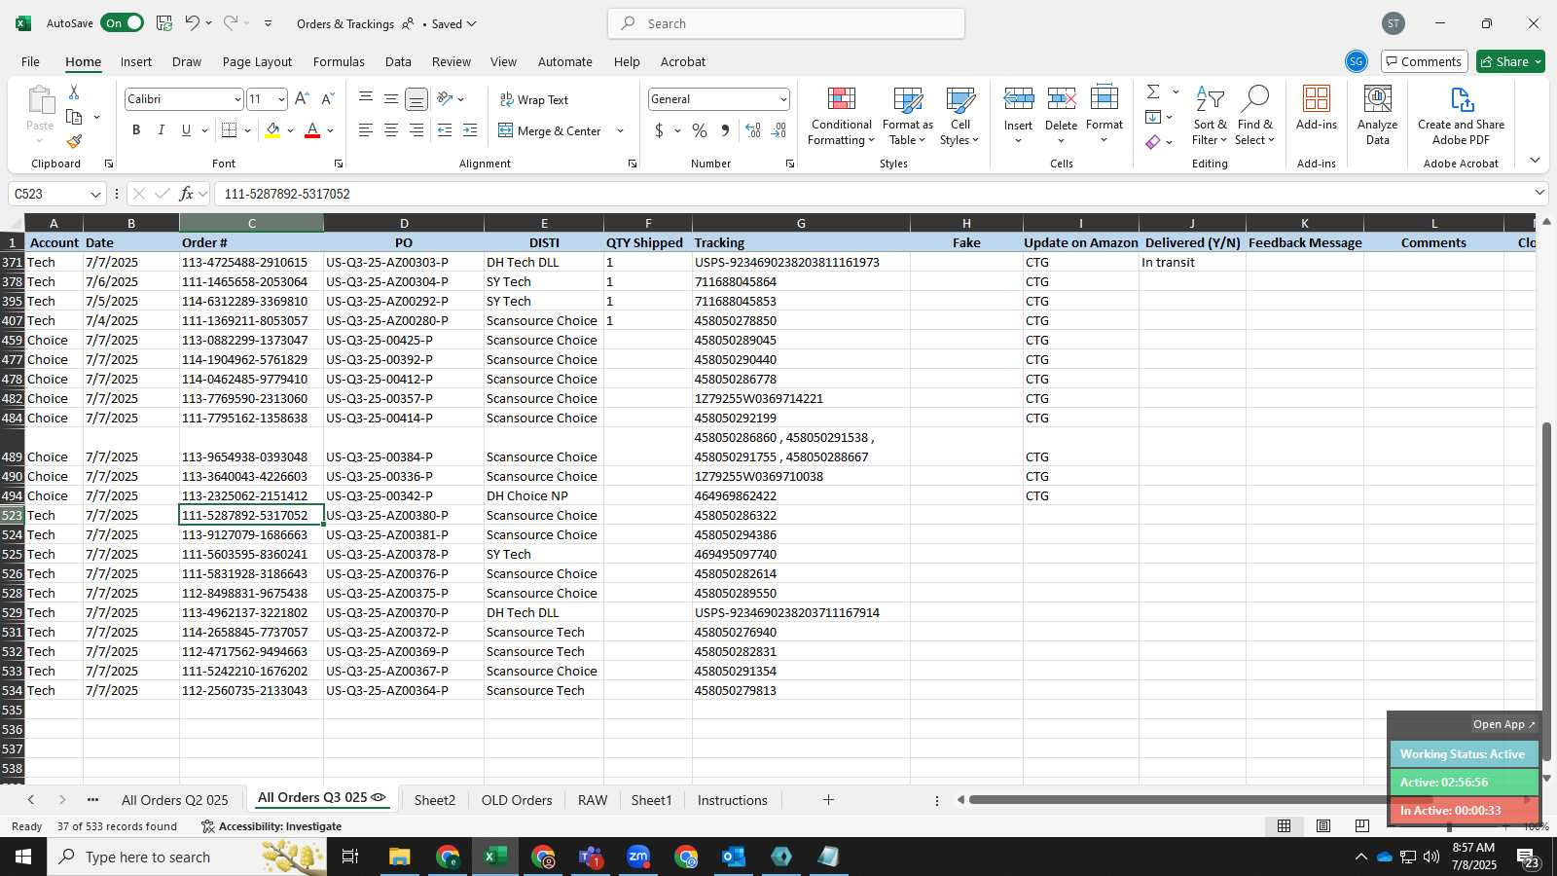Open Outlook from the taskbar
Screen dimensions: 1557x876
[x=734, y=857]
